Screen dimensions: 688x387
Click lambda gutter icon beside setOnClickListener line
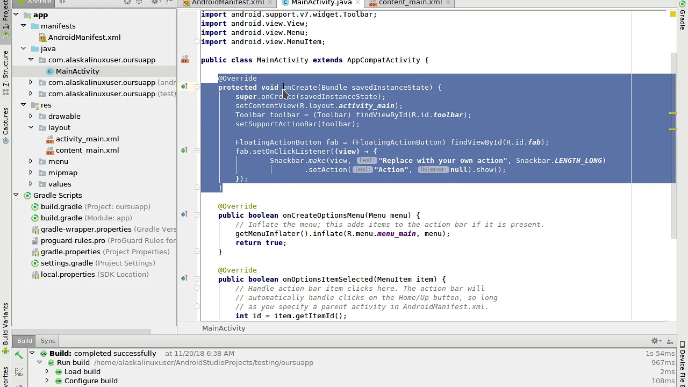point(184,150)
